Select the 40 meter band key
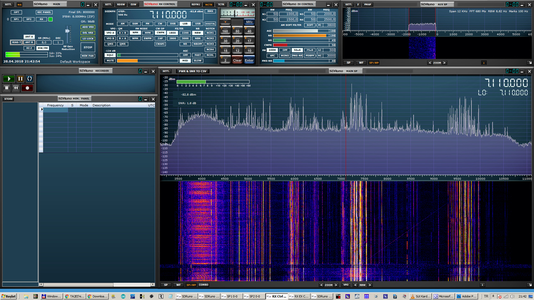 249,30
